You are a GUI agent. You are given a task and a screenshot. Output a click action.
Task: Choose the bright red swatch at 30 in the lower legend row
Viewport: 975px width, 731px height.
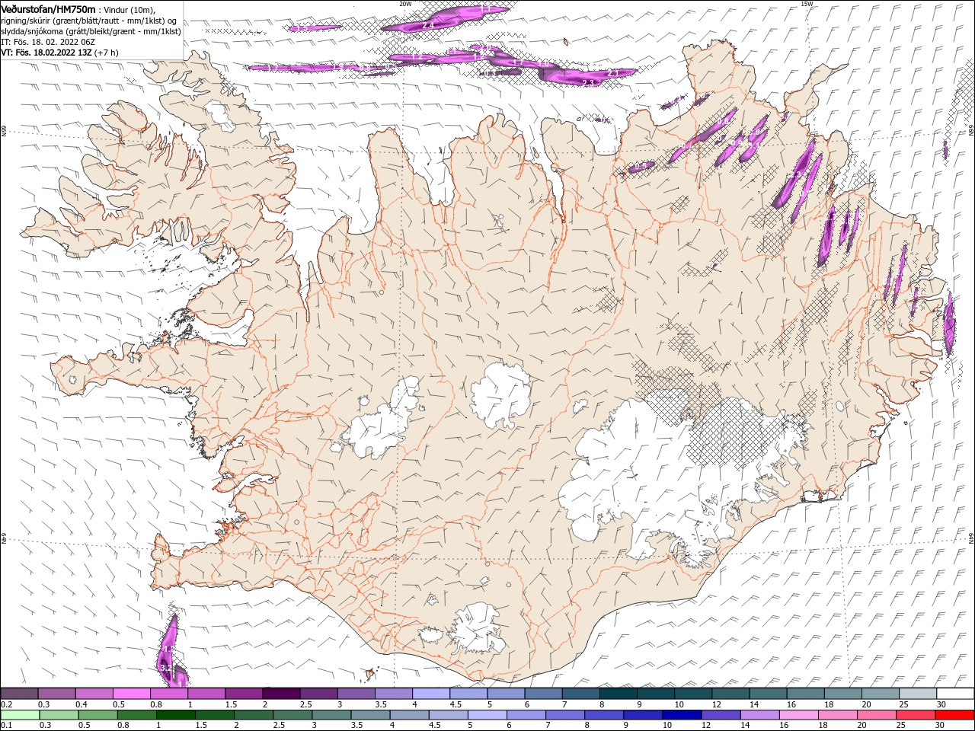[x=953, y=715]
